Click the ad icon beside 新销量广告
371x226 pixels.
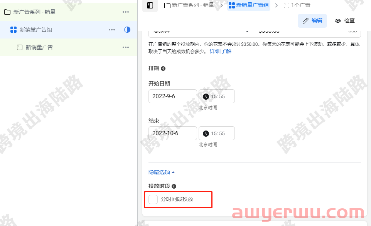point(20,47)
